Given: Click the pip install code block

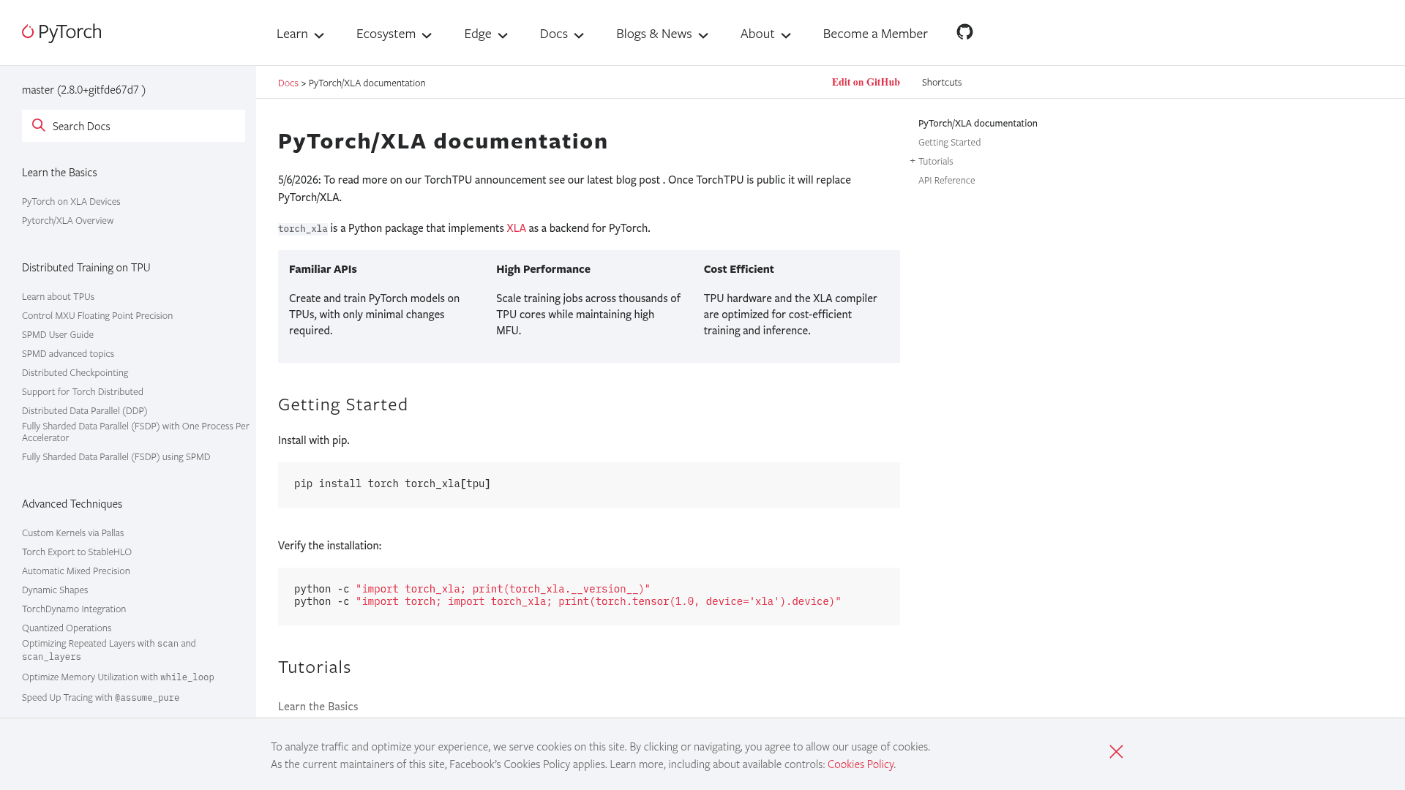Looking at the screenshot, I should (x=589, y=484).
